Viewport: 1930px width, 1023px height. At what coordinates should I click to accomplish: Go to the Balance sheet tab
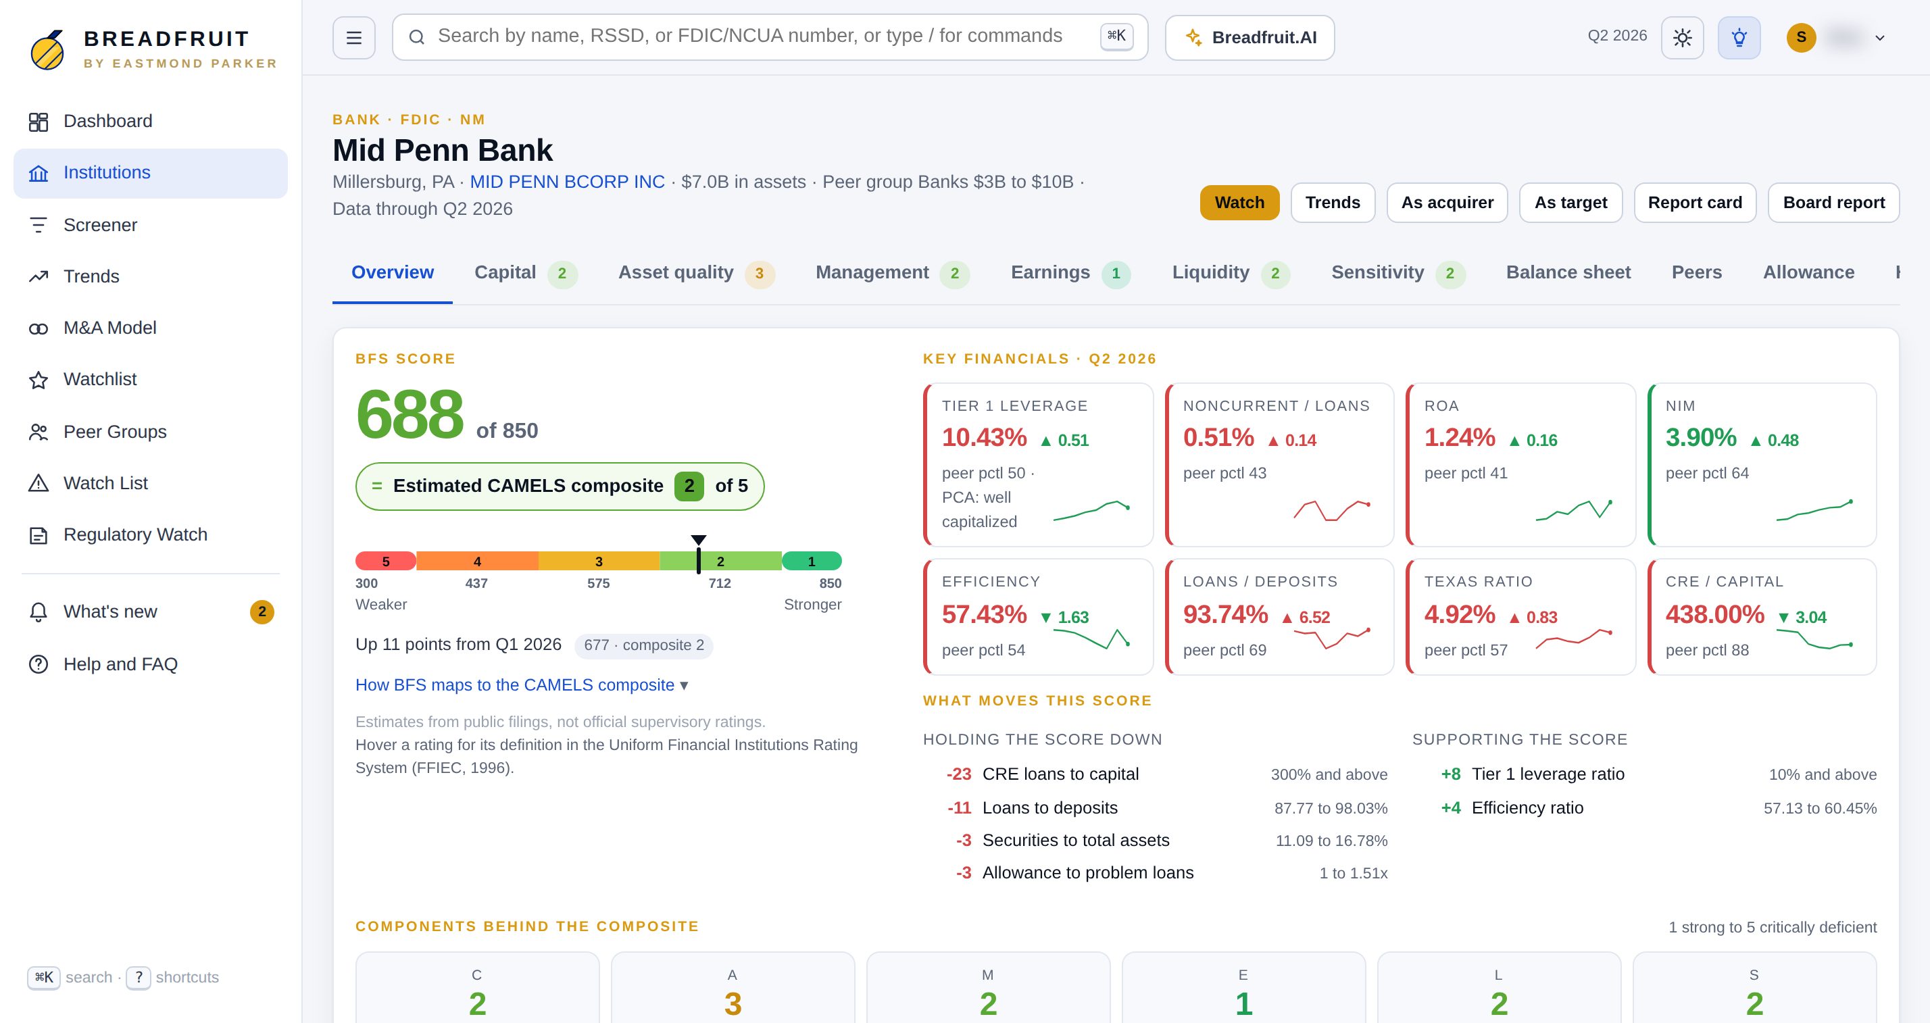point(1568,272)
